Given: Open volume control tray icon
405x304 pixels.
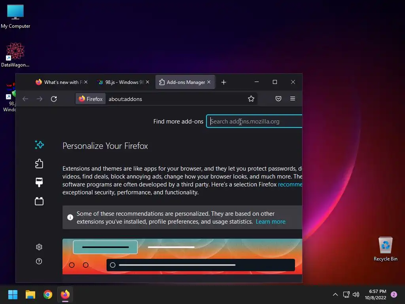Looking at the screenshot, I should click(x=356, y=294).
